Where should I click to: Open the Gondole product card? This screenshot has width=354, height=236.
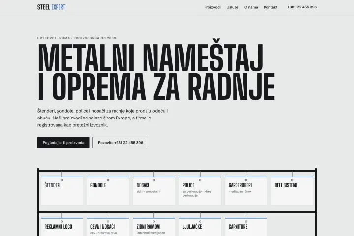point(108,191)
